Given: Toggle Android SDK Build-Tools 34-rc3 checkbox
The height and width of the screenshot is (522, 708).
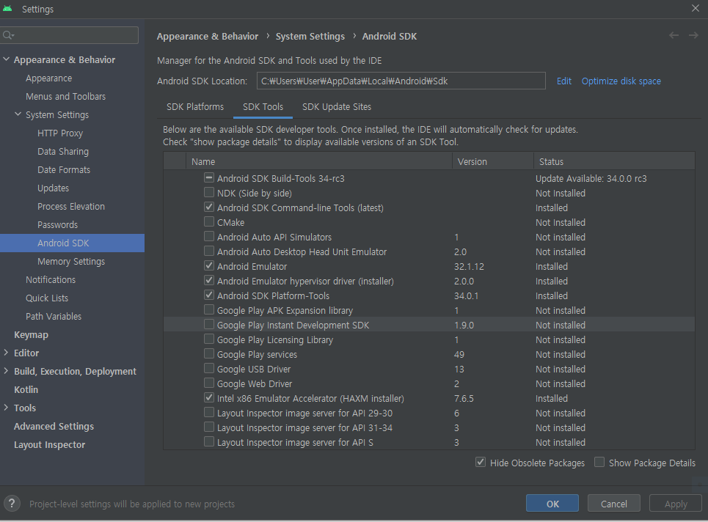Looking at the screenshot, I should (208, 177).
